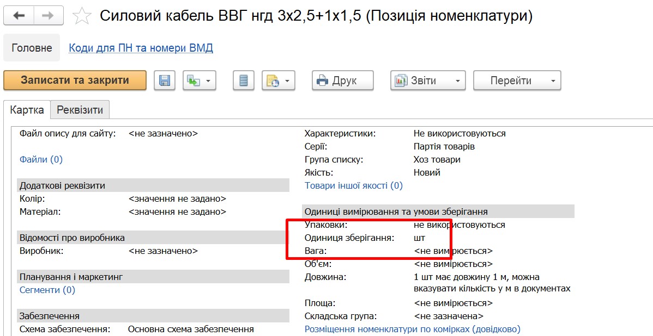Open the Головне section
Image resolution: width=653 pixels, height=336 pixels.
click(x=32, y=48)
